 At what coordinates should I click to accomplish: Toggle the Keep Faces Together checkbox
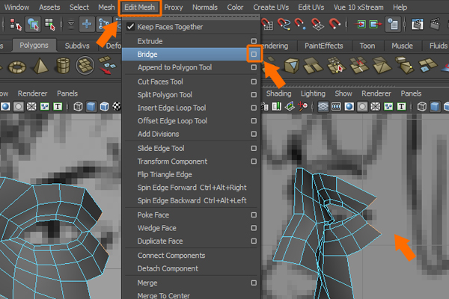(x=130, y=27)
